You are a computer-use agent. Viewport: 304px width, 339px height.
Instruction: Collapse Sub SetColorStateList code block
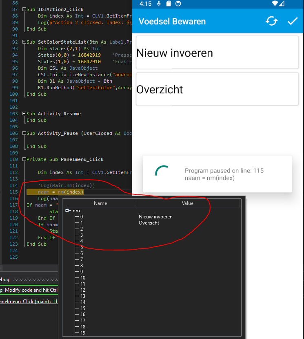coord(24,42)
